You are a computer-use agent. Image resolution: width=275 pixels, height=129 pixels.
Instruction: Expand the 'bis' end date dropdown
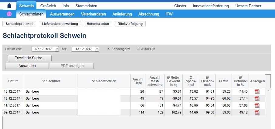click(x=97, y=49)
